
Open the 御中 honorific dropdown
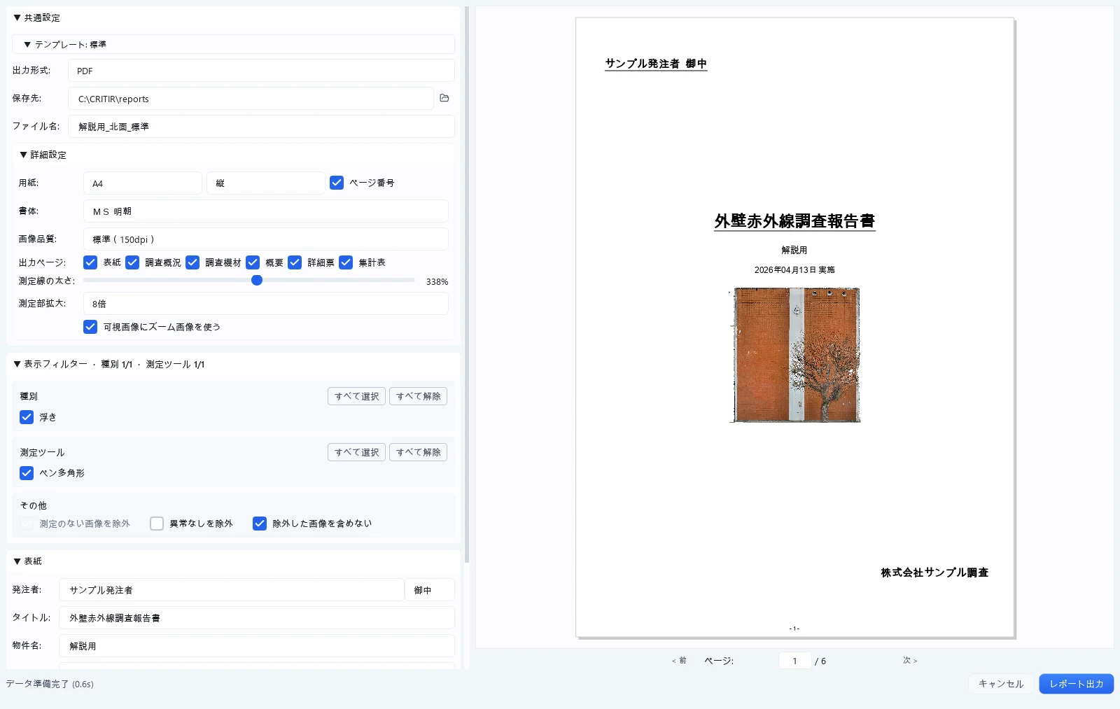coord(430,590)
